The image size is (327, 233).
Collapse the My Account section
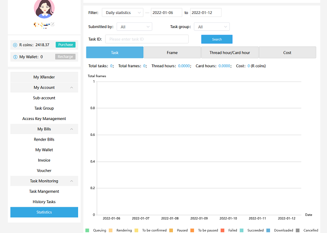click(71, 88)
